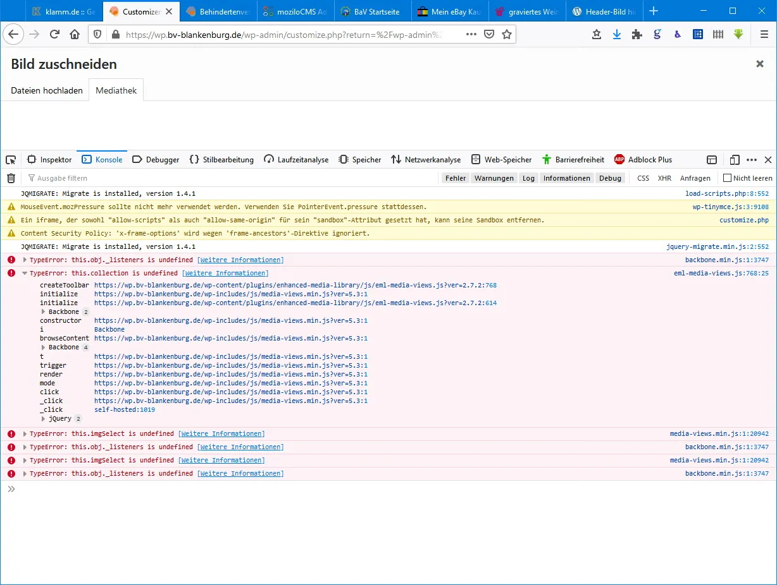The image size is (777, 585).
Task: Open the Firefox hamburger menu
Action: coord(764,35)
